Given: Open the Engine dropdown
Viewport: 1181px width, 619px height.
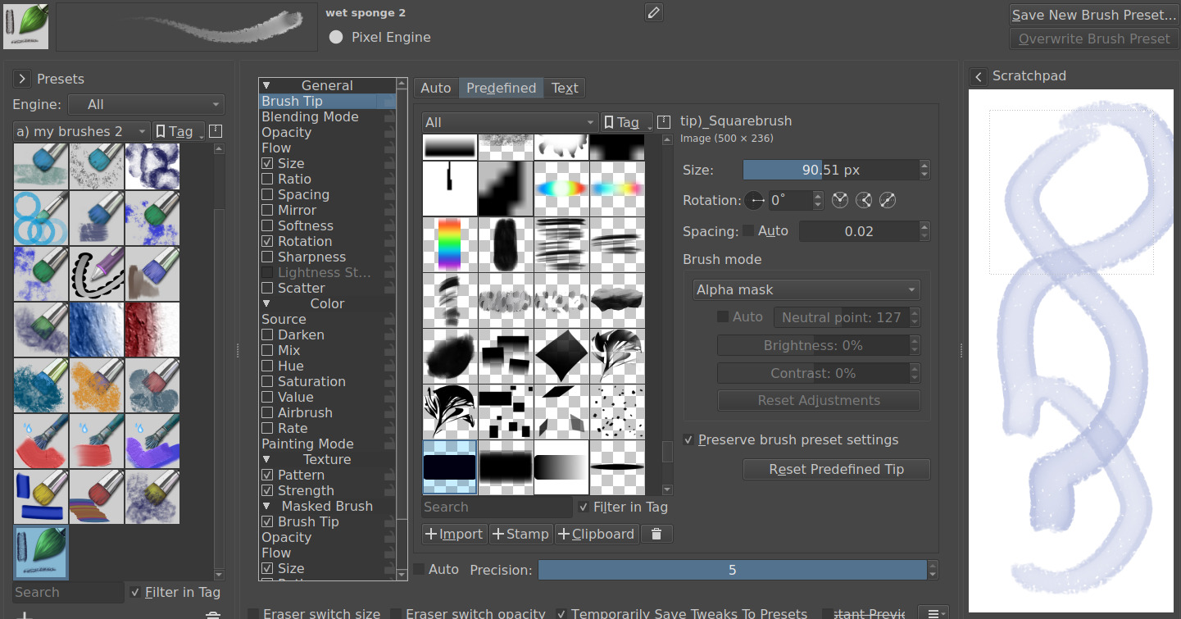Looking at the screenshot, I should point(146,105).
